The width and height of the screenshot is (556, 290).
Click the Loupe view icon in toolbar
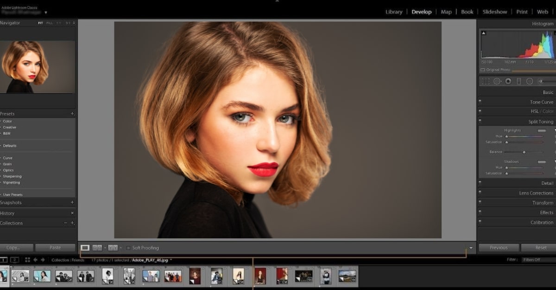pyautogui.click(x=85, y=248)
